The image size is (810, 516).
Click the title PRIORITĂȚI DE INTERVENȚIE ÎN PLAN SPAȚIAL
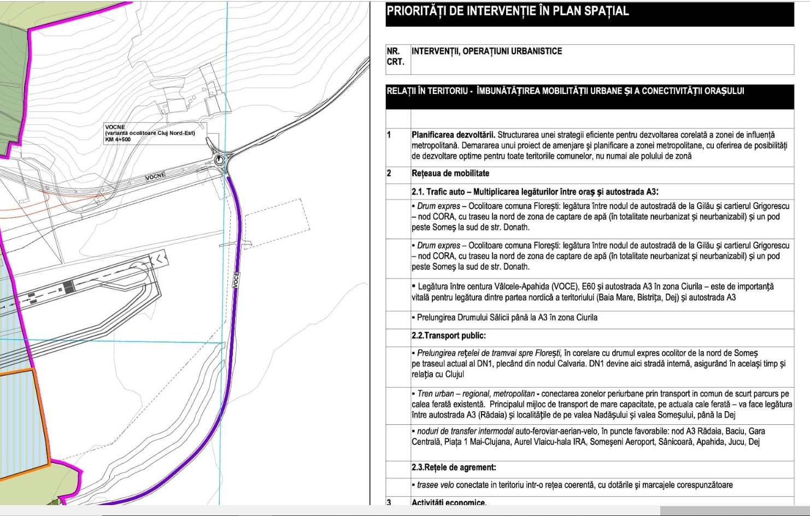508,11
